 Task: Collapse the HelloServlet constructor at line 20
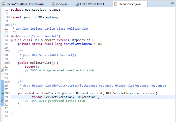point(9,63)
